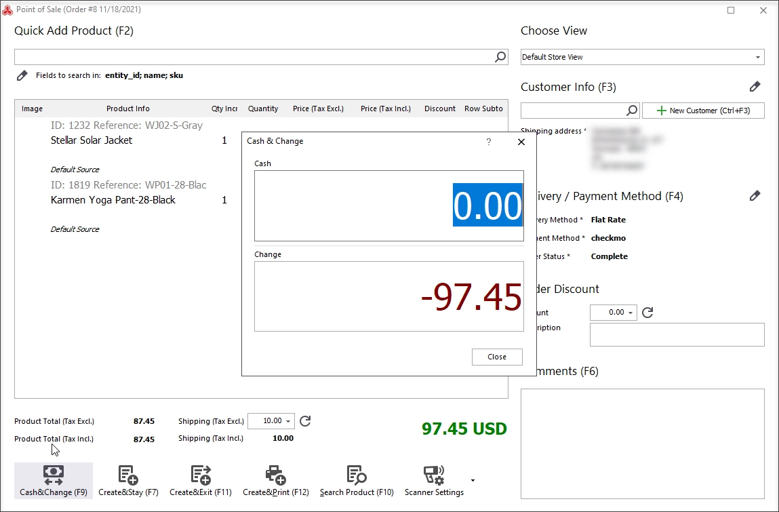
Task: Click the Customer Info edit pencil
Action: click(x=755, y=87)
